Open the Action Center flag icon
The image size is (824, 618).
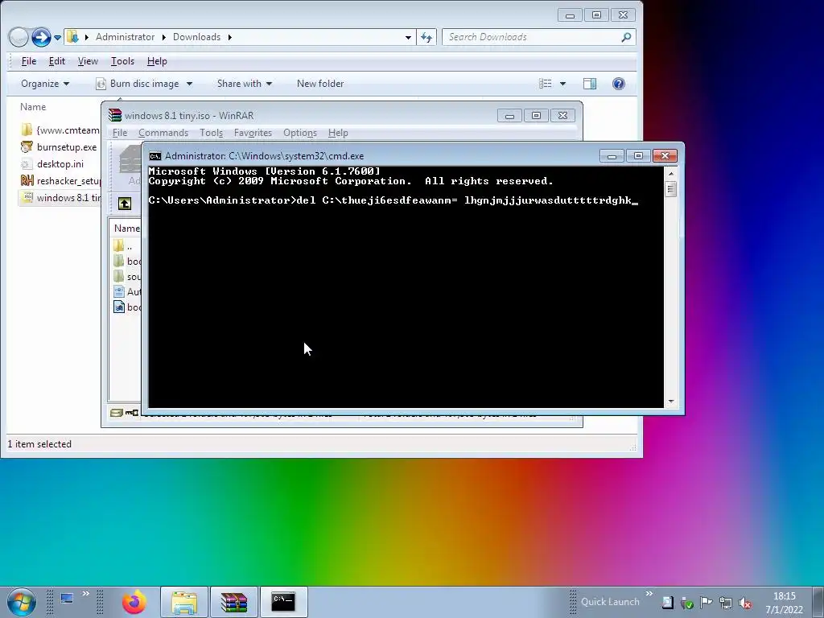coord(707,603)
